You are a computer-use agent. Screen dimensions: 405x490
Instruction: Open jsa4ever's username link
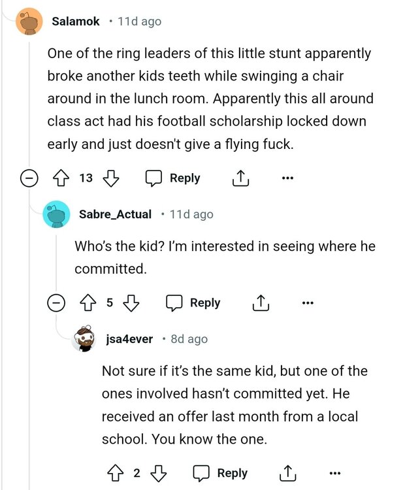(129, 339)
